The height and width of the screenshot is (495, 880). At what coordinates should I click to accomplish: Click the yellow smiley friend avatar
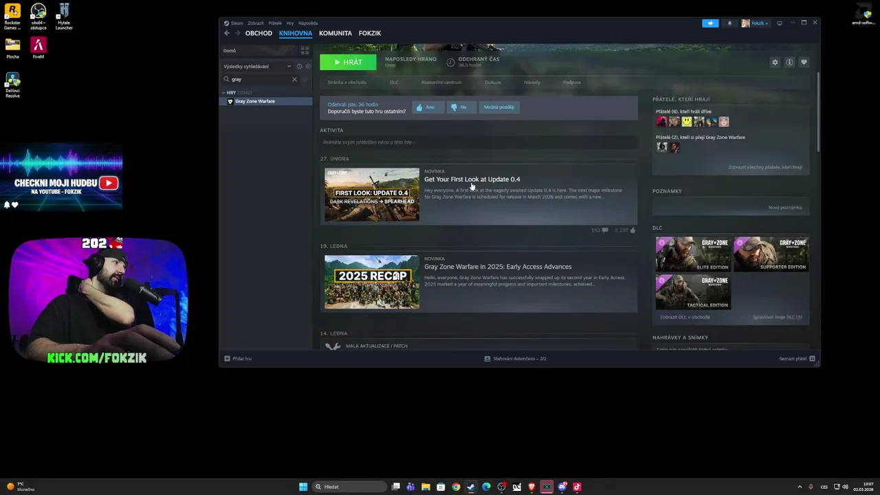tap(686, 122)
